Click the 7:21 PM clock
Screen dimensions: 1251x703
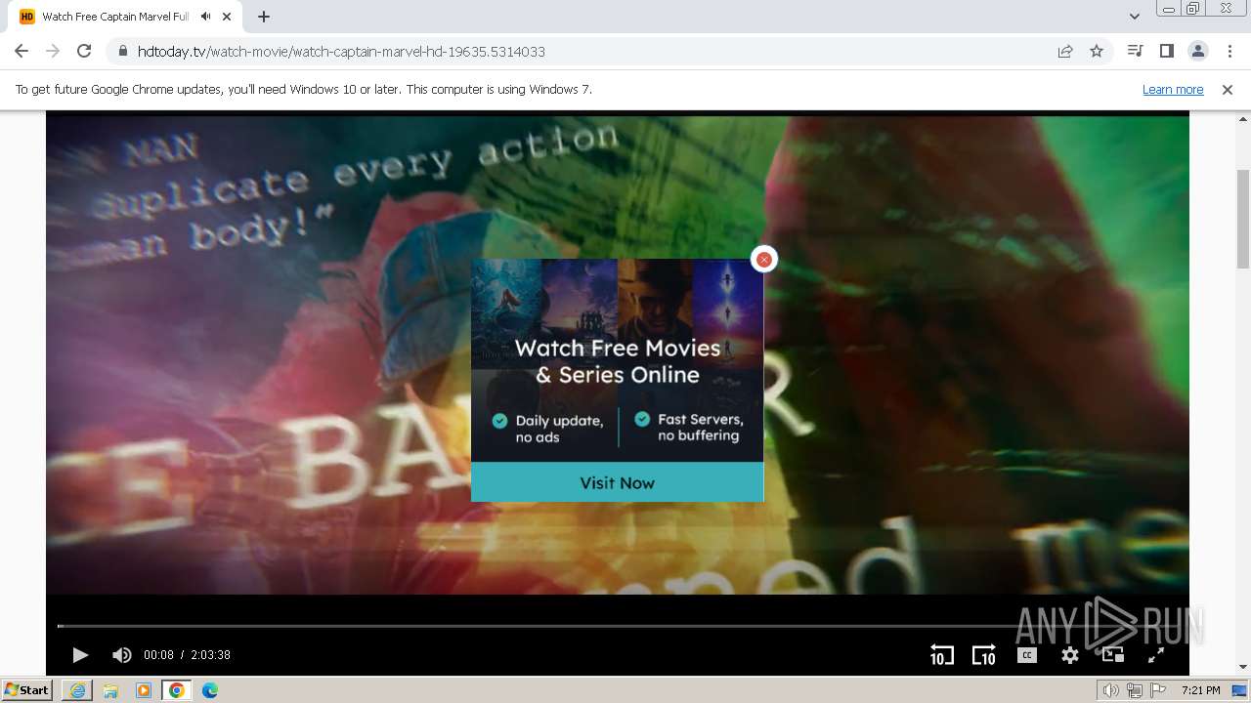pyautogui.click(x=1200, y=690)
